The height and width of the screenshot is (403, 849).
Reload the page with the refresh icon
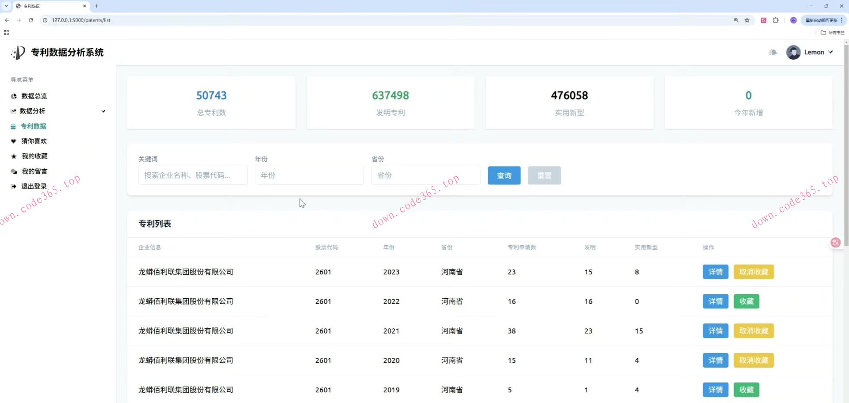[31, 20]
